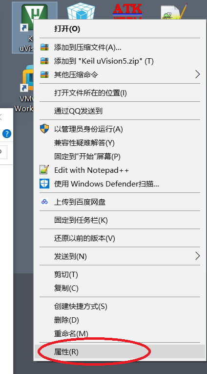
Task: Select 固定到任务栏(K) menu item
Action: coord(120,220)
